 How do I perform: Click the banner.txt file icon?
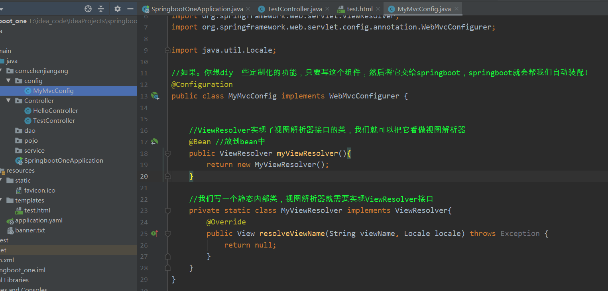pyautogui.click(x=10, y=230)
